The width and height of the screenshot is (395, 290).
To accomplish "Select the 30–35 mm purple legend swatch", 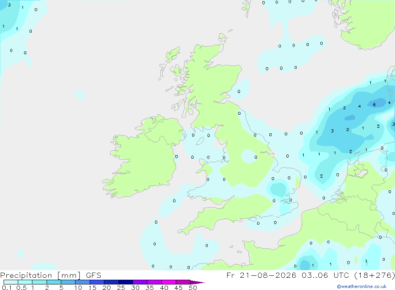I will point(140,282).
